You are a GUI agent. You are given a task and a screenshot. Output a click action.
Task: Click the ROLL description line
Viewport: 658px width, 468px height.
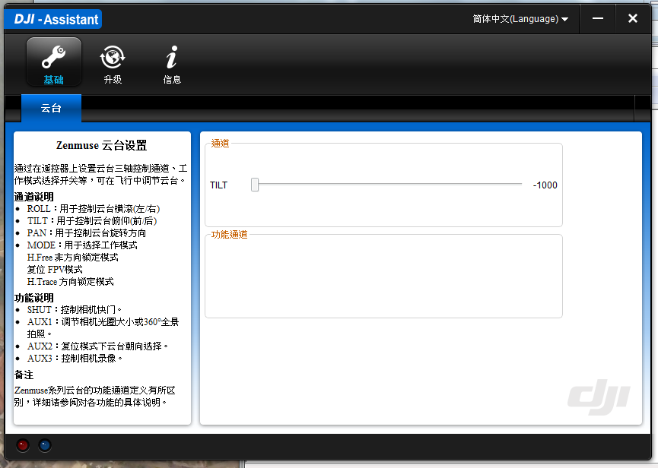pos(94,209)
